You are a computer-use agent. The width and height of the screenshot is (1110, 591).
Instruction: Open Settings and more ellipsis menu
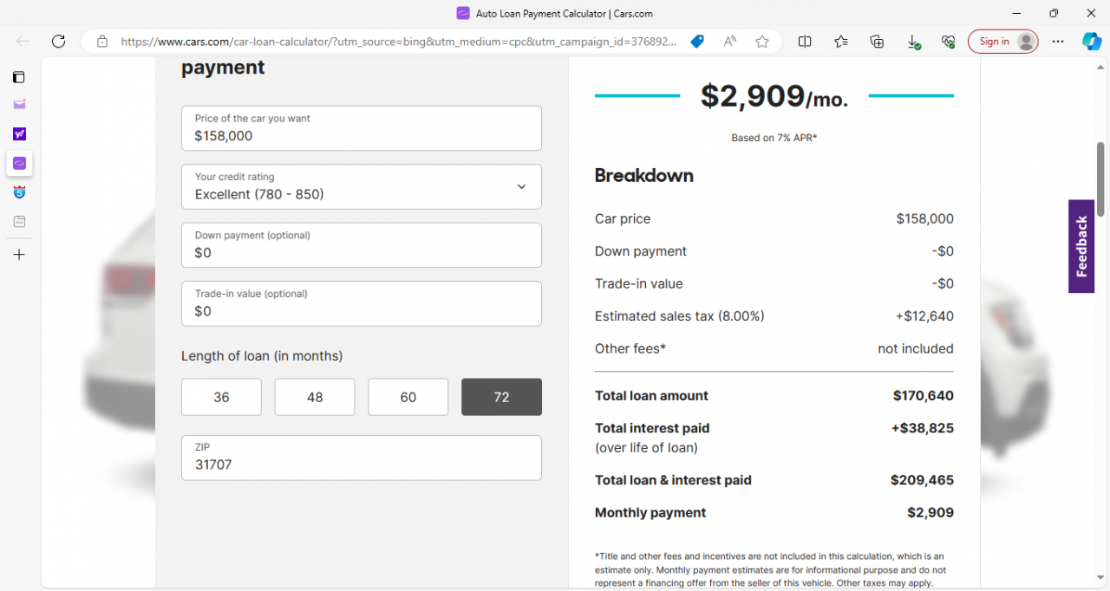1058,41
